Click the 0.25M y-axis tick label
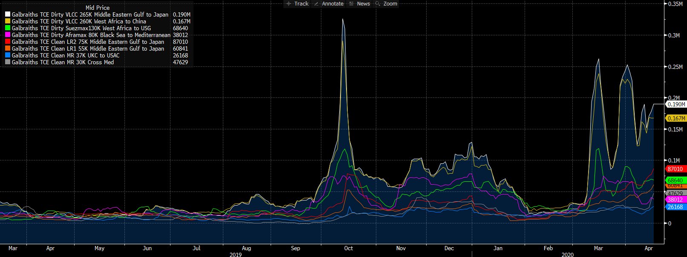 click(x=675, y=67)
